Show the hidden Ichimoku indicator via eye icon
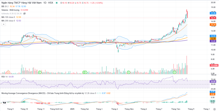This screenshot has width=219, height=111. coord(24,14)
